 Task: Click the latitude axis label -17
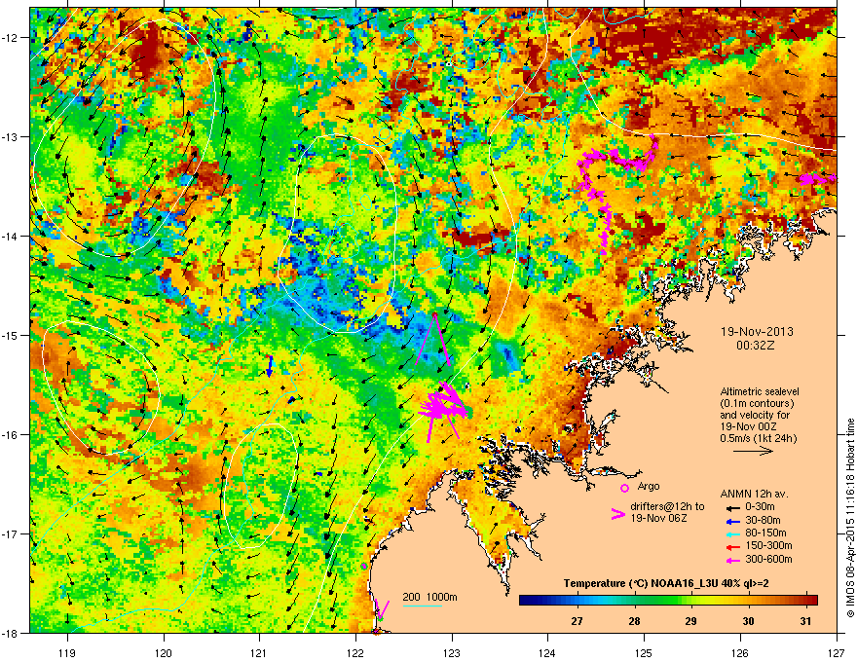click(11, 533)
